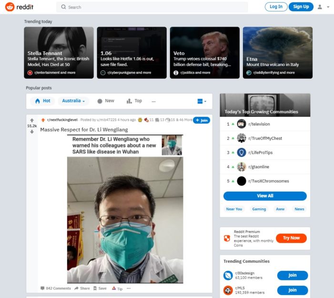Select the News category
The width and height of the screenshot is (334, 298).
[299, 209]
